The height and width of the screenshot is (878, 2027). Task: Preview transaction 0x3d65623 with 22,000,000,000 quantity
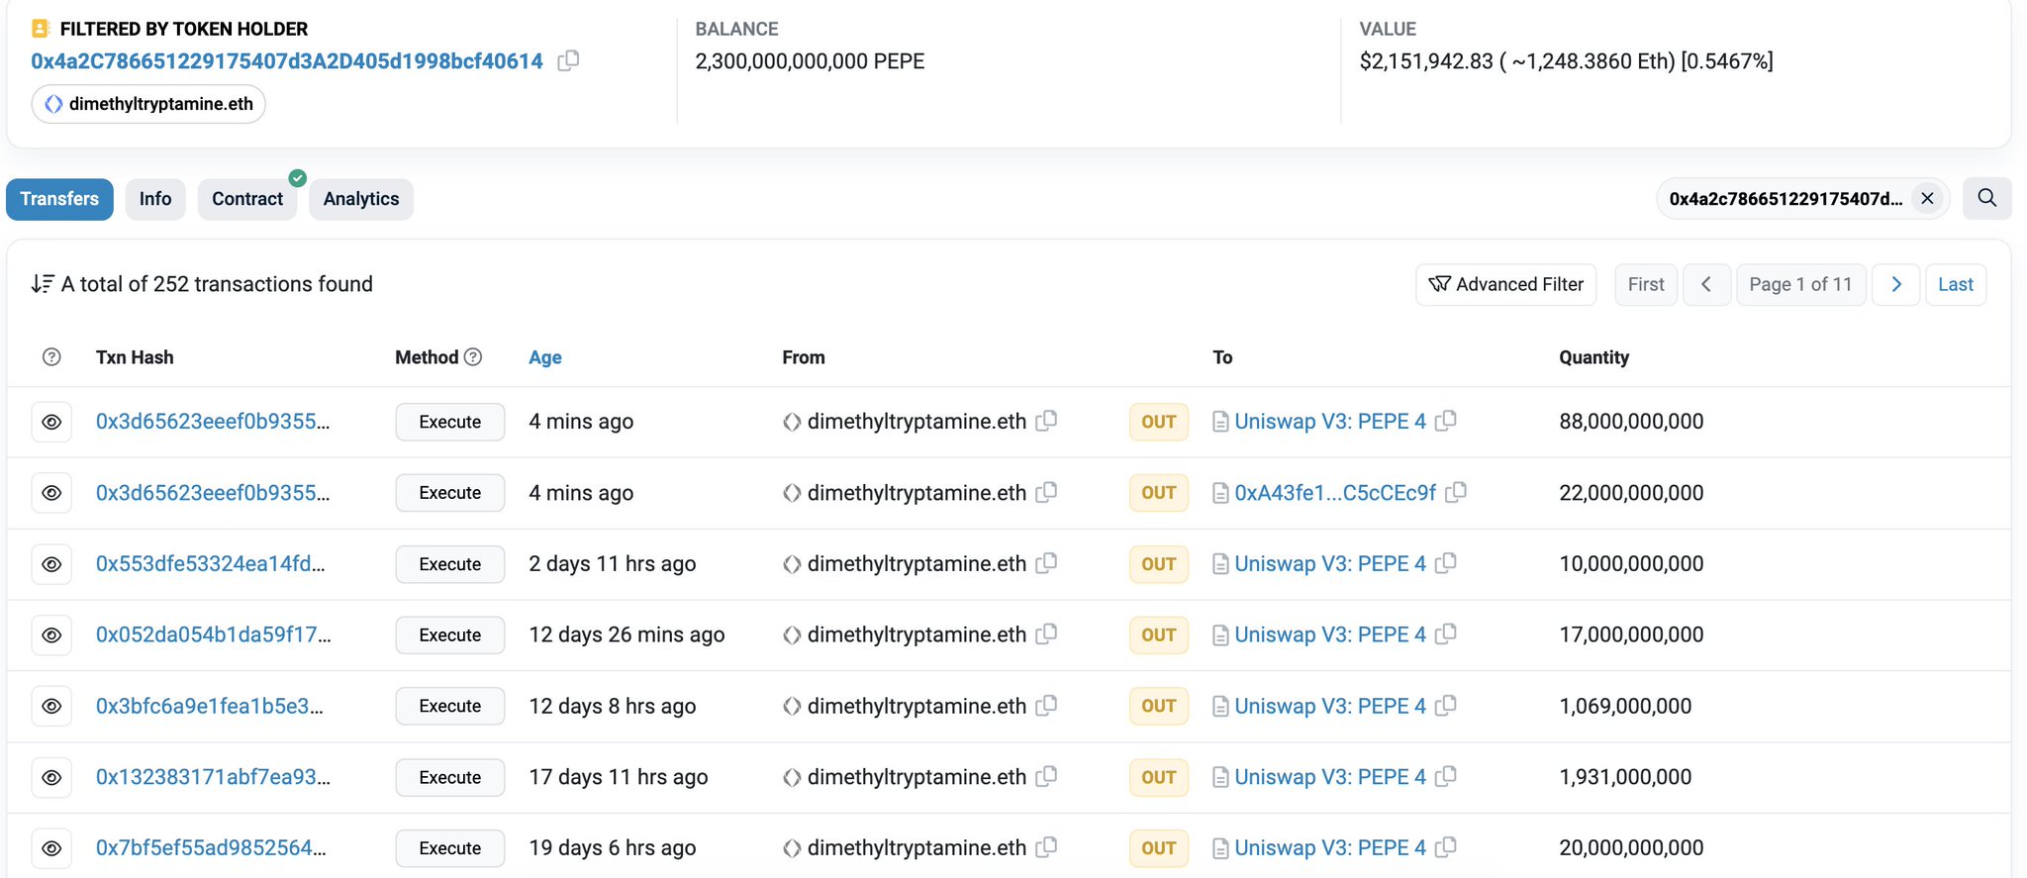click(51, 493)
